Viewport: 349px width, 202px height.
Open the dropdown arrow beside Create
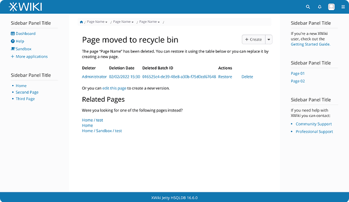269,39
